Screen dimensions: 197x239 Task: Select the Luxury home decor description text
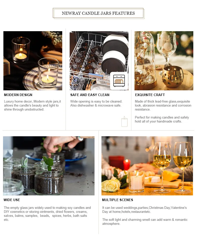(x=32, y=105)
